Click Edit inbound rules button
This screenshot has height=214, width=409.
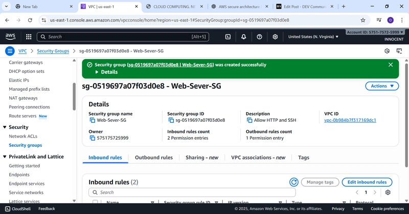pyautogui.click(x=367, y=182)
